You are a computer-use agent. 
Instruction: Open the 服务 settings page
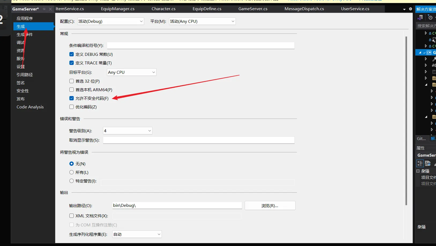coord(33,58)
